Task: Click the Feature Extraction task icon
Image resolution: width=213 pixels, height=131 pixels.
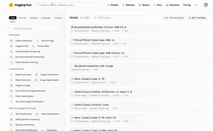Action: pyautogui.click(x=11, y=41)
